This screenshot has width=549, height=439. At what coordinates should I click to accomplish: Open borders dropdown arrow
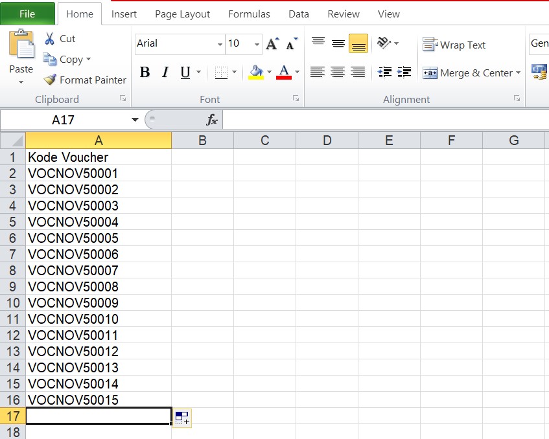click(234, 72)
